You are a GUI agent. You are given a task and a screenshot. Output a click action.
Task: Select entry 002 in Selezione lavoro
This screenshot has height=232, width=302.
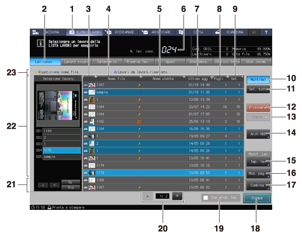[x=62, y=138]
